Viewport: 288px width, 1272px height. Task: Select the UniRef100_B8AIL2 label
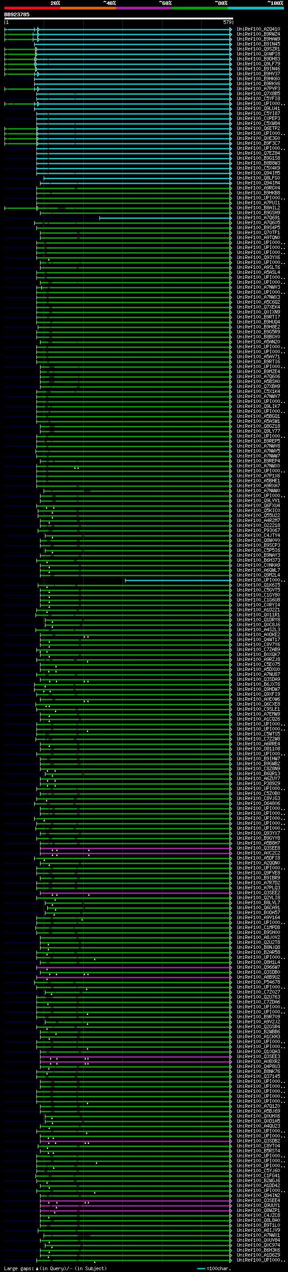pos(258,208)
